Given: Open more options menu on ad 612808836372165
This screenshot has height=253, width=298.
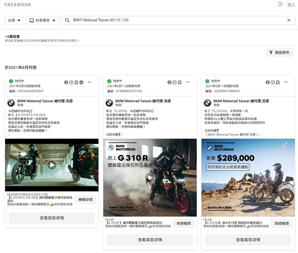Looking at the screenshot, I should click(x=188, y=82).
